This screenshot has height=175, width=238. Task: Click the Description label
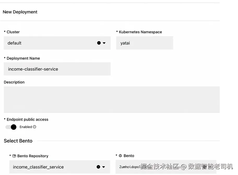pos(14,82)
